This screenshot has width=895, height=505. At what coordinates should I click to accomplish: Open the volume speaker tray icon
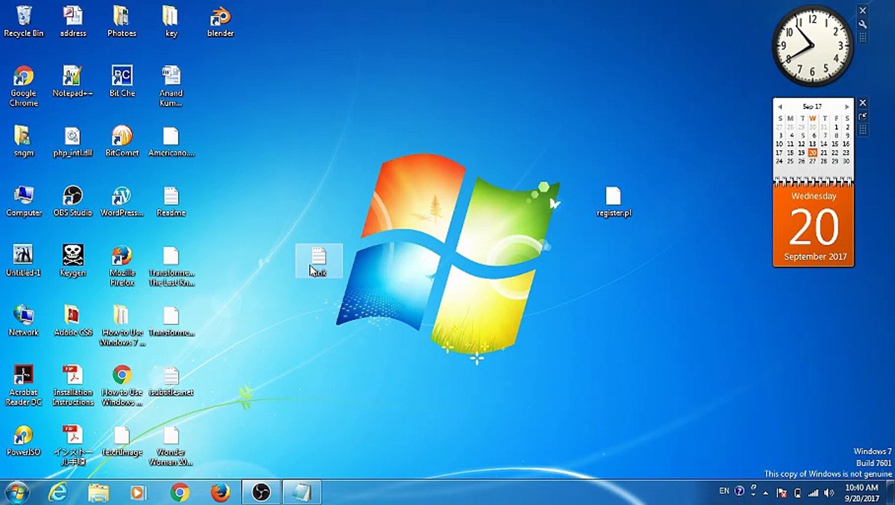pos(829,493)
